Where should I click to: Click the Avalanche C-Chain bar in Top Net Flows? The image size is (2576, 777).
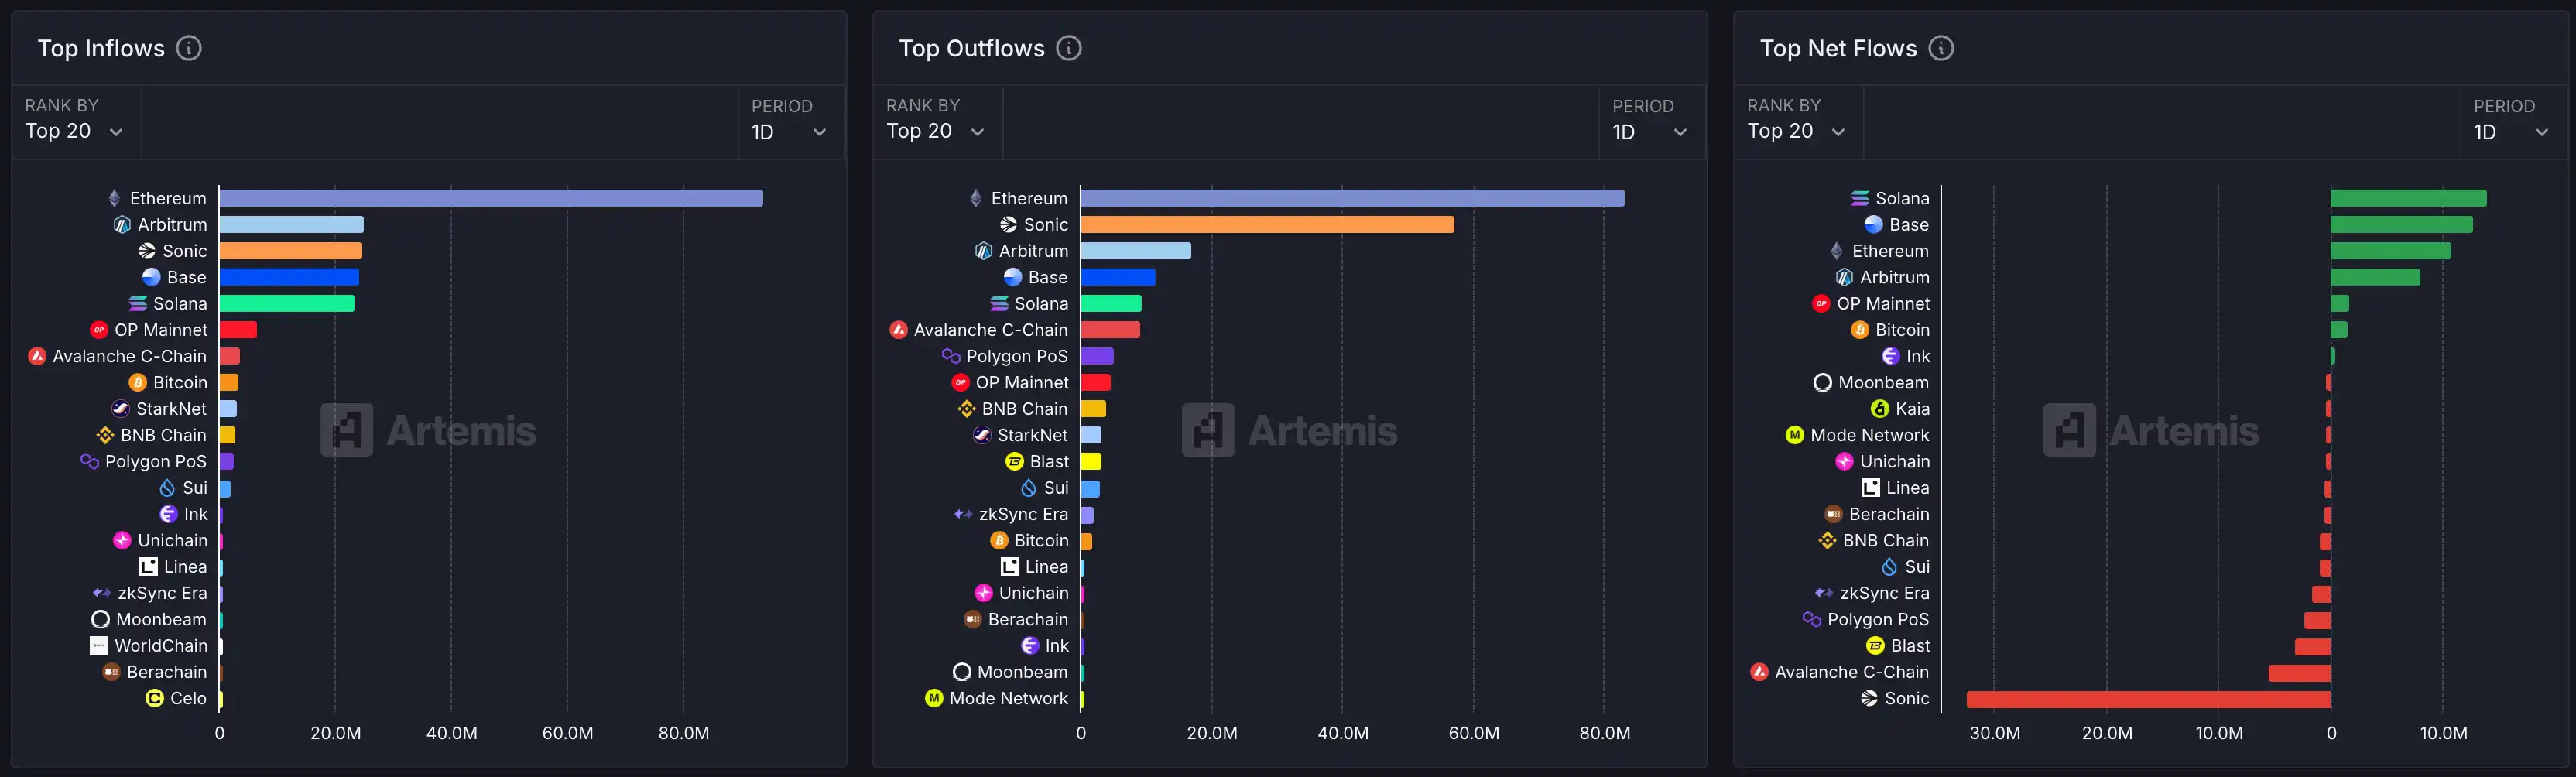click(x=2300, y=673)
